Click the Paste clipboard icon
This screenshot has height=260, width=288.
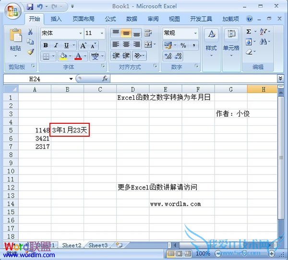pyautogui.click(x=15, y=35)
